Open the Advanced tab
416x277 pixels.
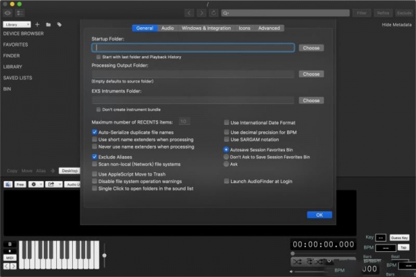pyautogui.click(x=269, y=28)
